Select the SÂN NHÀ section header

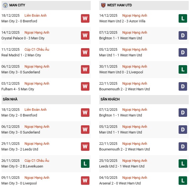[x=10, y=99]
